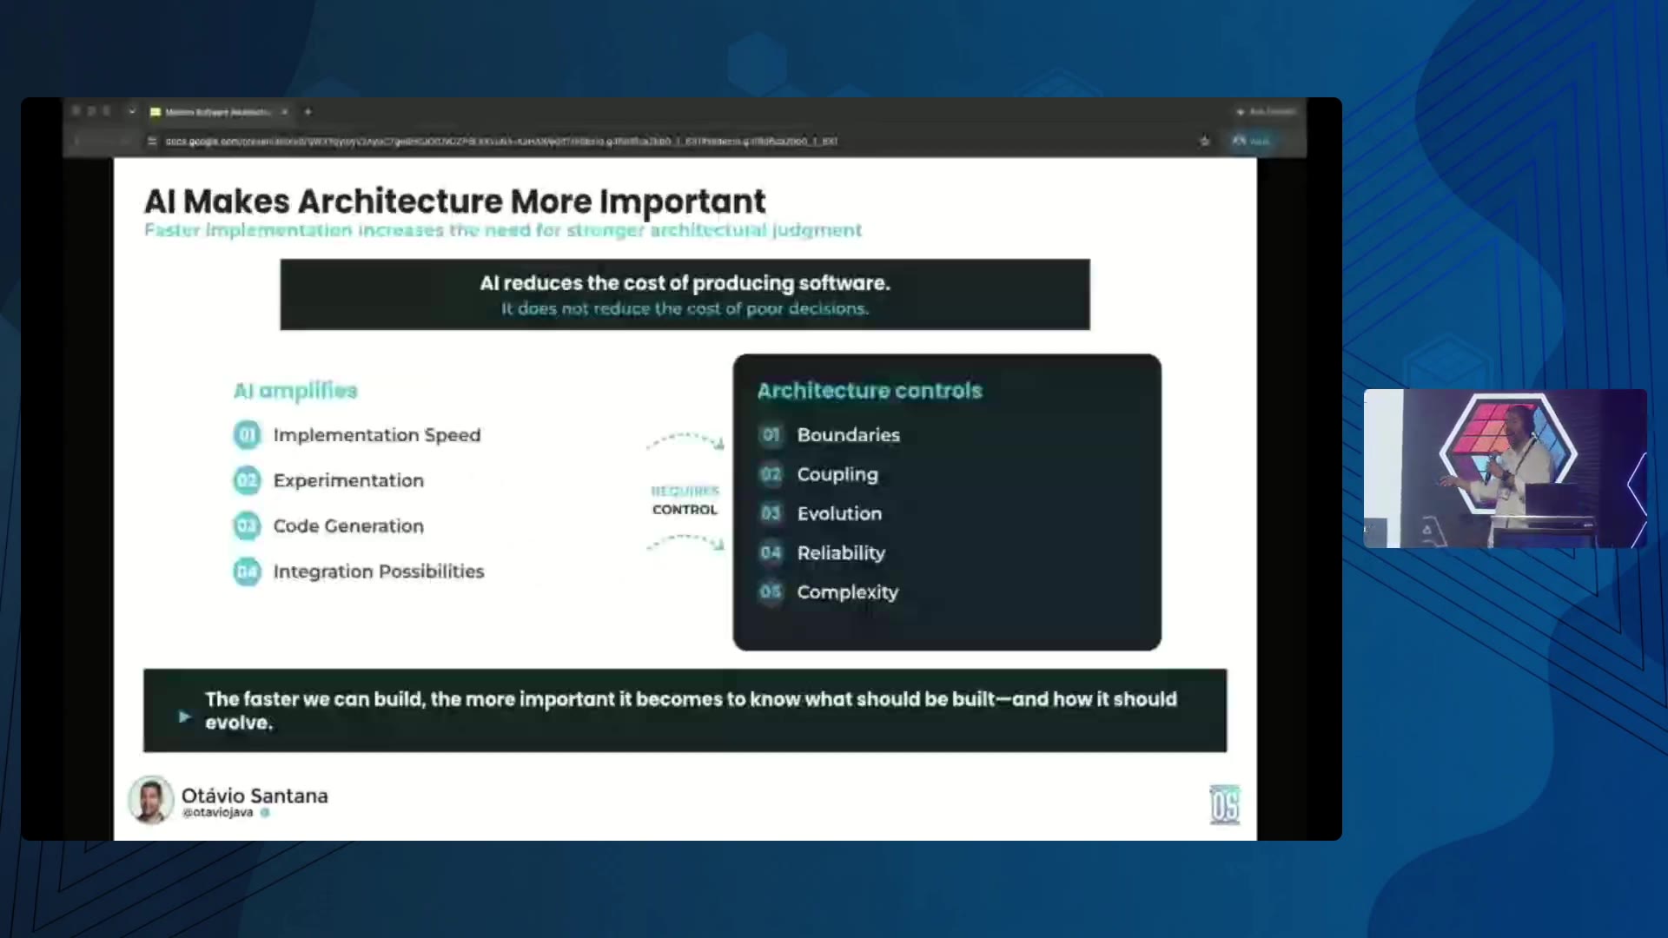
Task: Select the Modern Software Architecture browser tab
Action: click(219, 112)
